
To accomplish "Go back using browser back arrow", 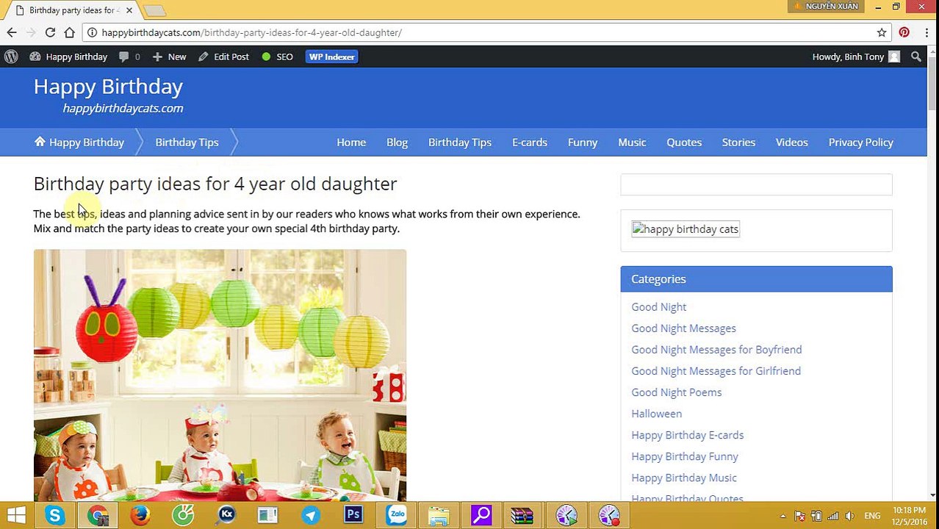I will click(12, 32).
